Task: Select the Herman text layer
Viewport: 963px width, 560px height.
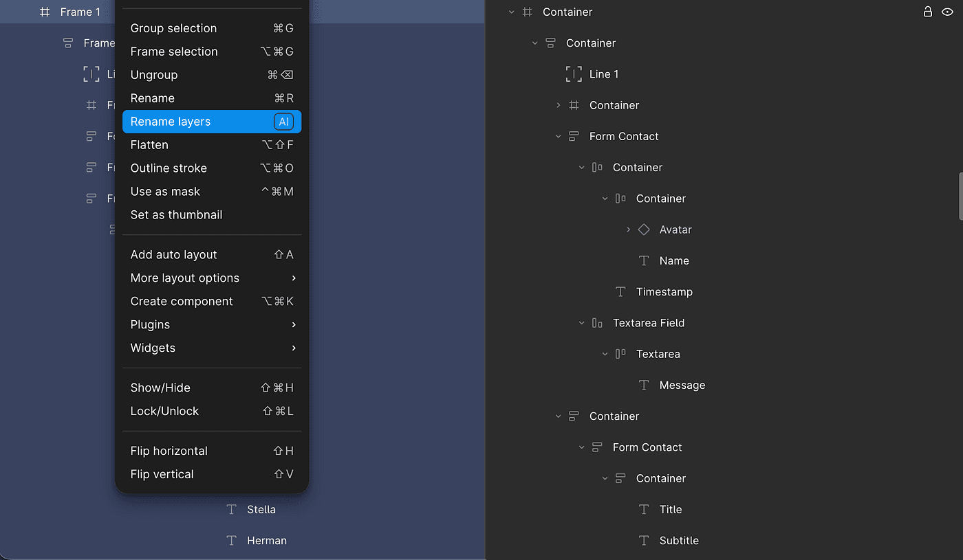Action: coord(267,540)
